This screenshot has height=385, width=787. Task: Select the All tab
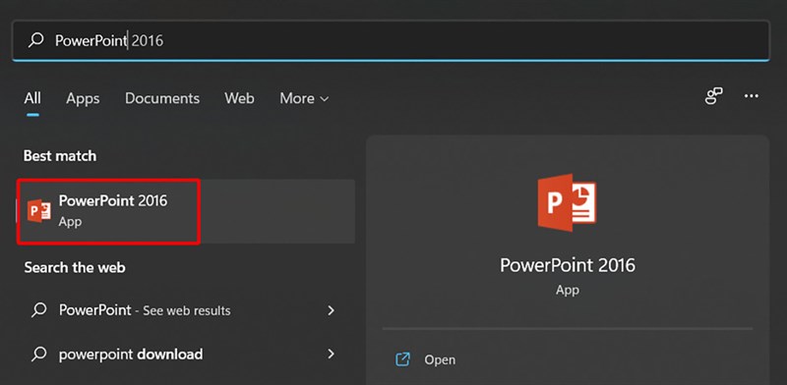(32, 98)
